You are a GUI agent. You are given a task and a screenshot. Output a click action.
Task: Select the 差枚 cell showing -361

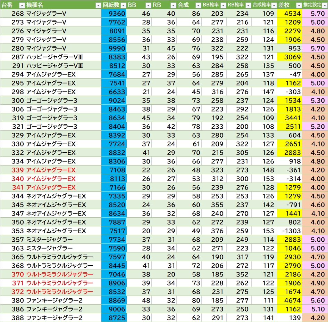coord(289,170)
